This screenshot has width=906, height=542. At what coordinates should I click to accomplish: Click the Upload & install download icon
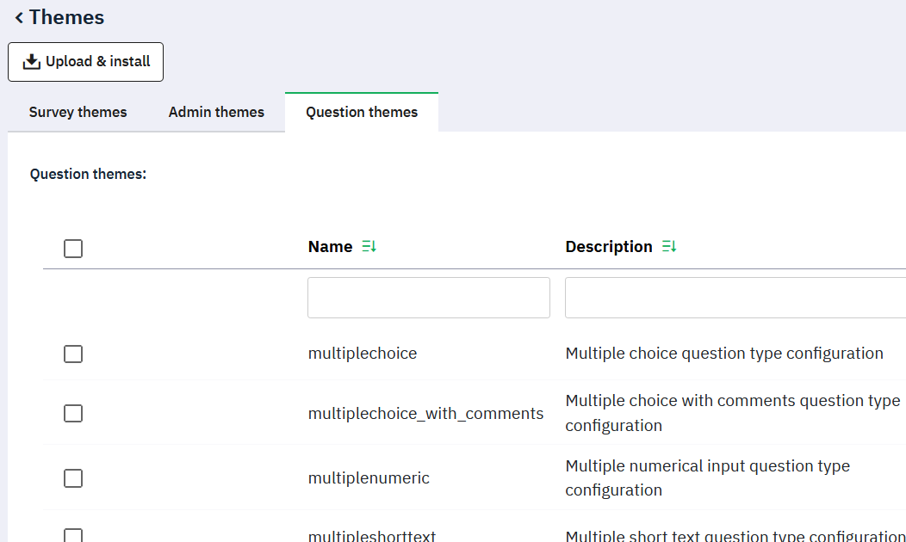[32, 62]
